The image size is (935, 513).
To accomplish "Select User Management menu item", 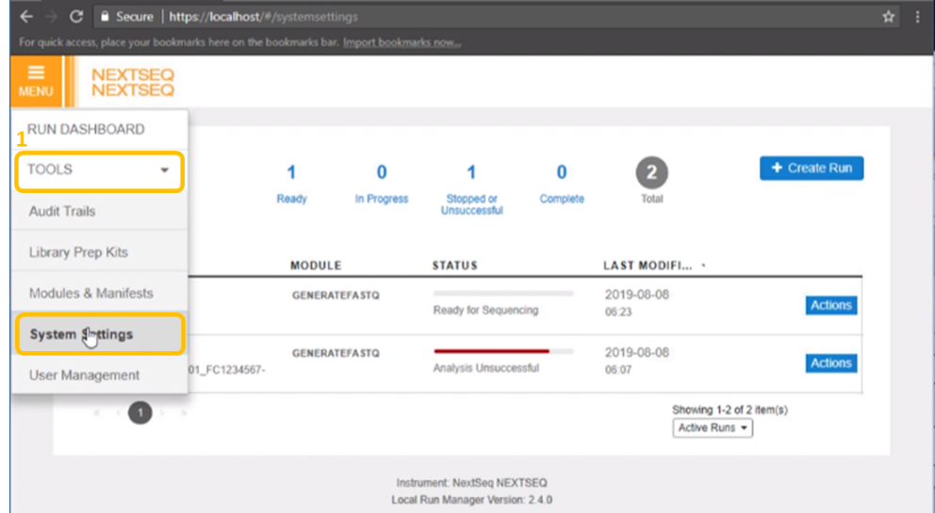I will pos(84,375).
